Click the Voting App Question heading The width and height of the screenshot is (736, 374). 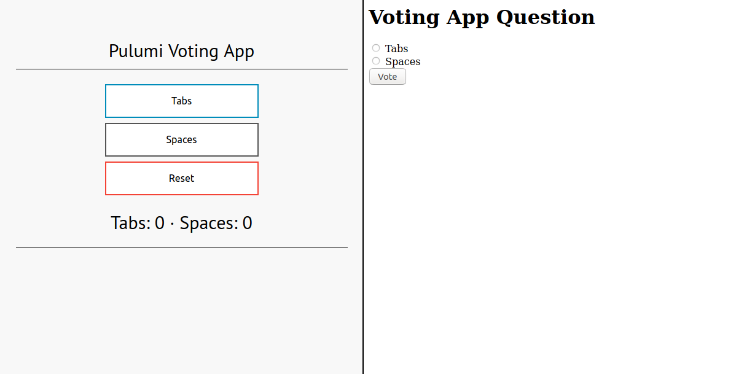(x=482, y=17)
